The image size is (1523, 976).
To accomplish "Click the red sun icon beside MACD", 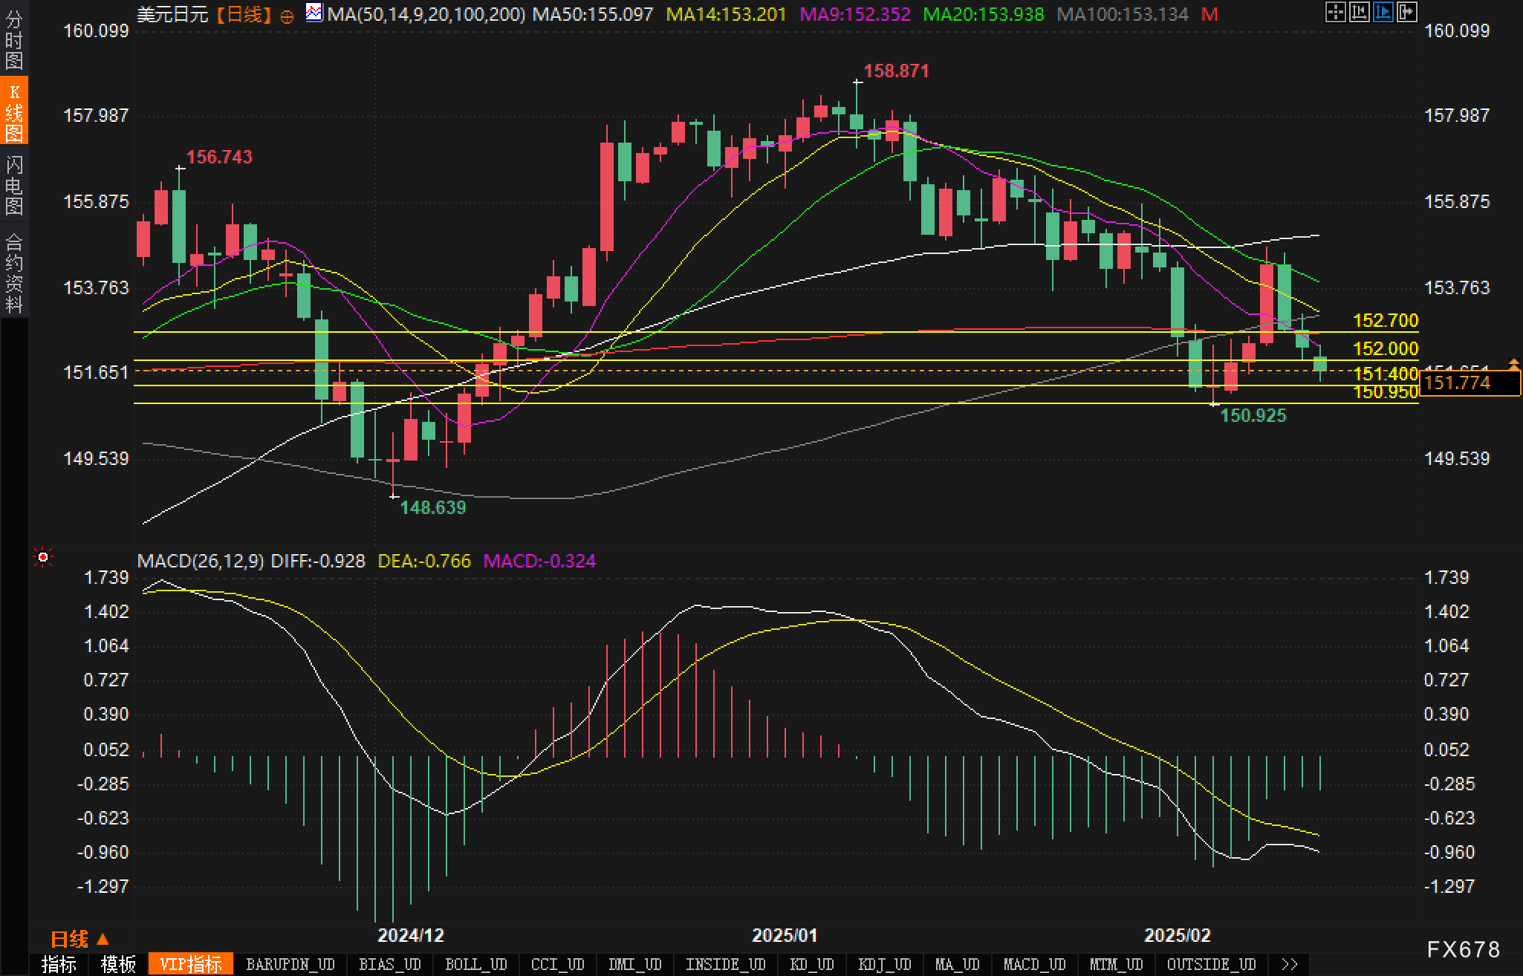I will [x=43, y=557].
